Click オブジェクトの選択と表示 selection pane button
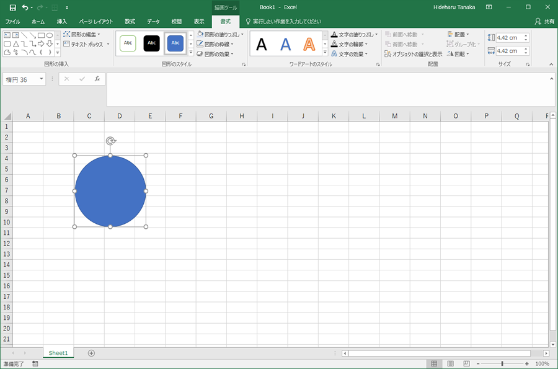This screenshot has width=558, height=369. click(414, 54)
